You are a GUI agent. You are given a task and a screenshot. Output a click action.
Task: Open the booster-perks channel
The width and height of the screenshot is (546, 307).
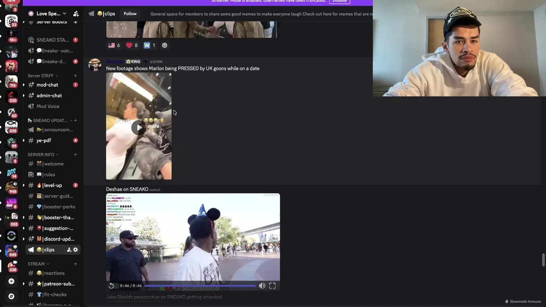[x=53, y=207]
